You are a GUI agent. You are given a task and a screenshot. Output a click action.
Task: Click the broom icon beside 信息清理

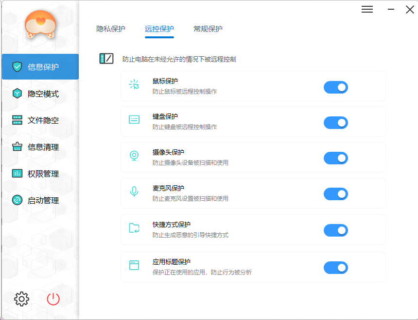pos(17,146)
